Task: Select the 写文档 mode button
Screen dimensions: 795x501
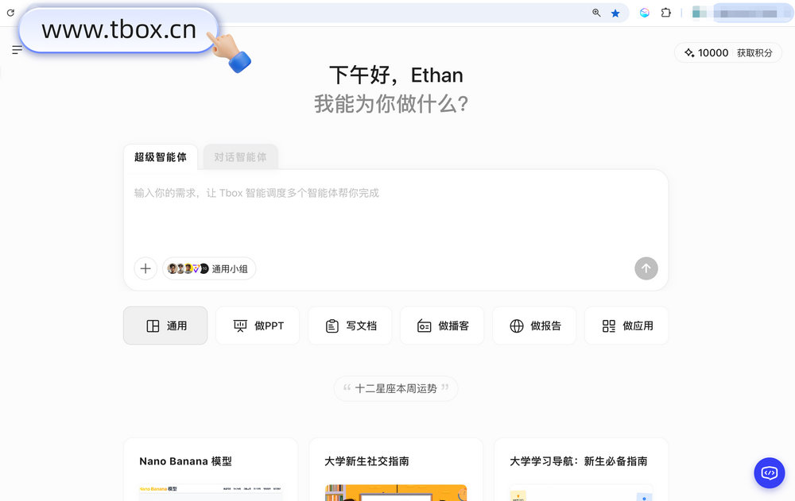Action: (350, 326)
